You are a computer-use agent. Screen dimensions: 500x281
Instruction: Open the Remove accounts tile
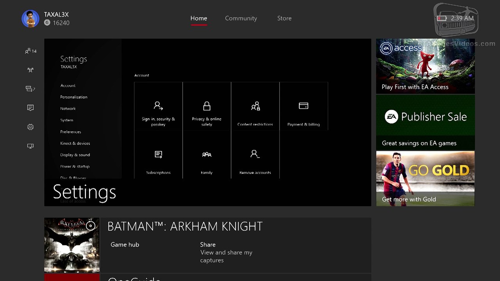(255, 155)
